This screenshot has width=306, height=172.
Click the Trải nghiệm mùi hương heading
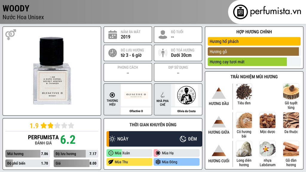(254, 77)
